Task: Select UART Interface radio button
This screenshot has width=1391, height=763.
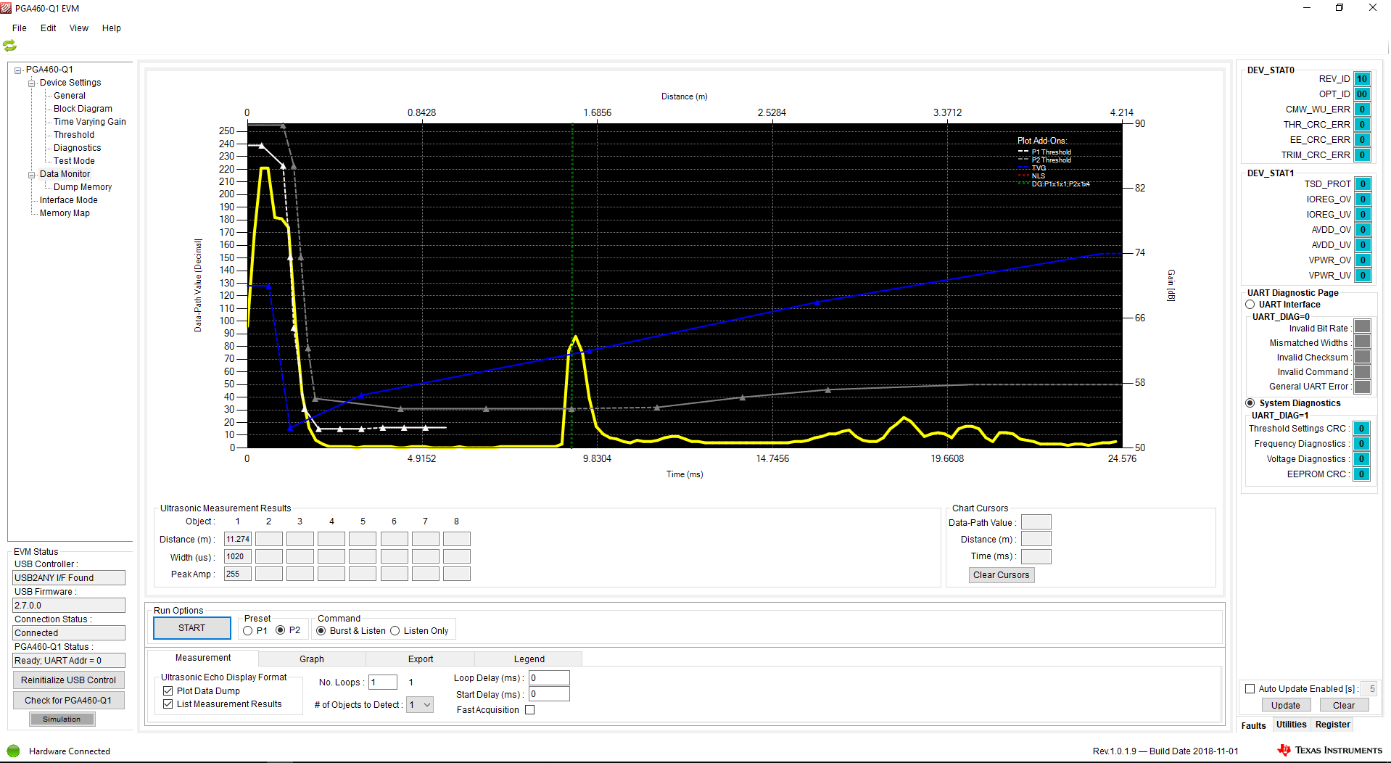Action: (x=1250, y=305)
